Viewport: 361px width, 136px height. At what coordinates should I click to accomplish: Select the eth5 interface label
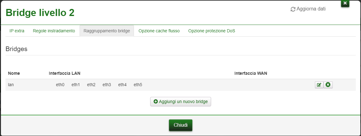(138, 85)
